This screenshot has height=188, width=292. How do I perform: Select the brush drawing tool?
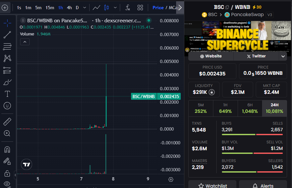click(7, 82)
